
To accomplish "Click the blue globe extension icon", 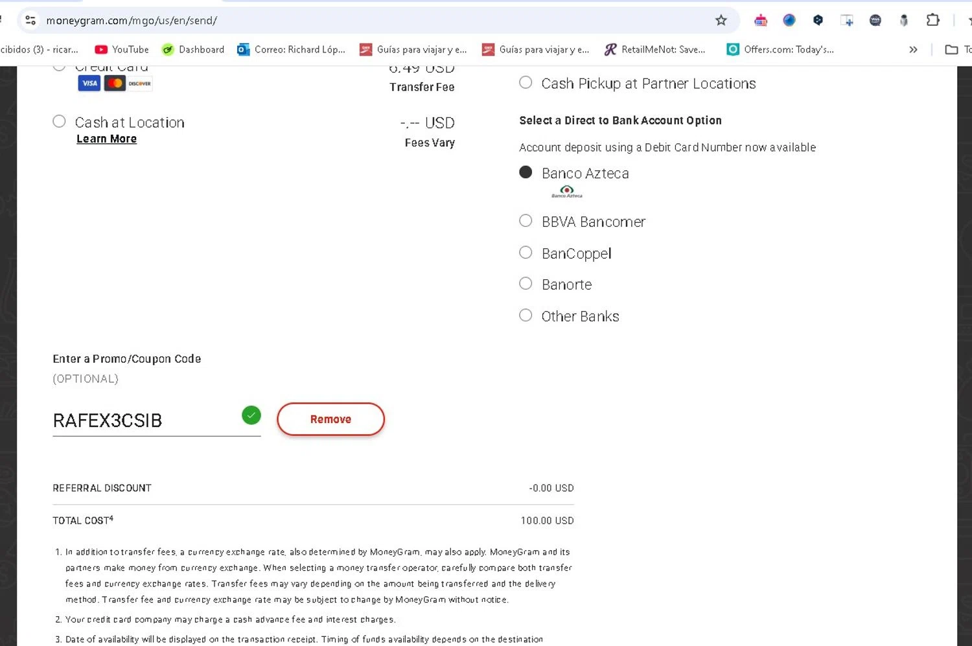I will pos(789,20).
